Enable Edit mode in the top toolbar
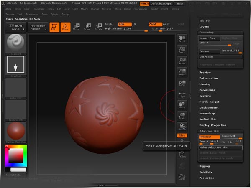This screenshot has width=251, height=188. [x=53, y=27]
